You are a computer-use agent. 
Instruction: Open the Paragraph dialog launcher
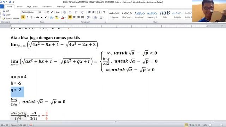click(105, 22)
